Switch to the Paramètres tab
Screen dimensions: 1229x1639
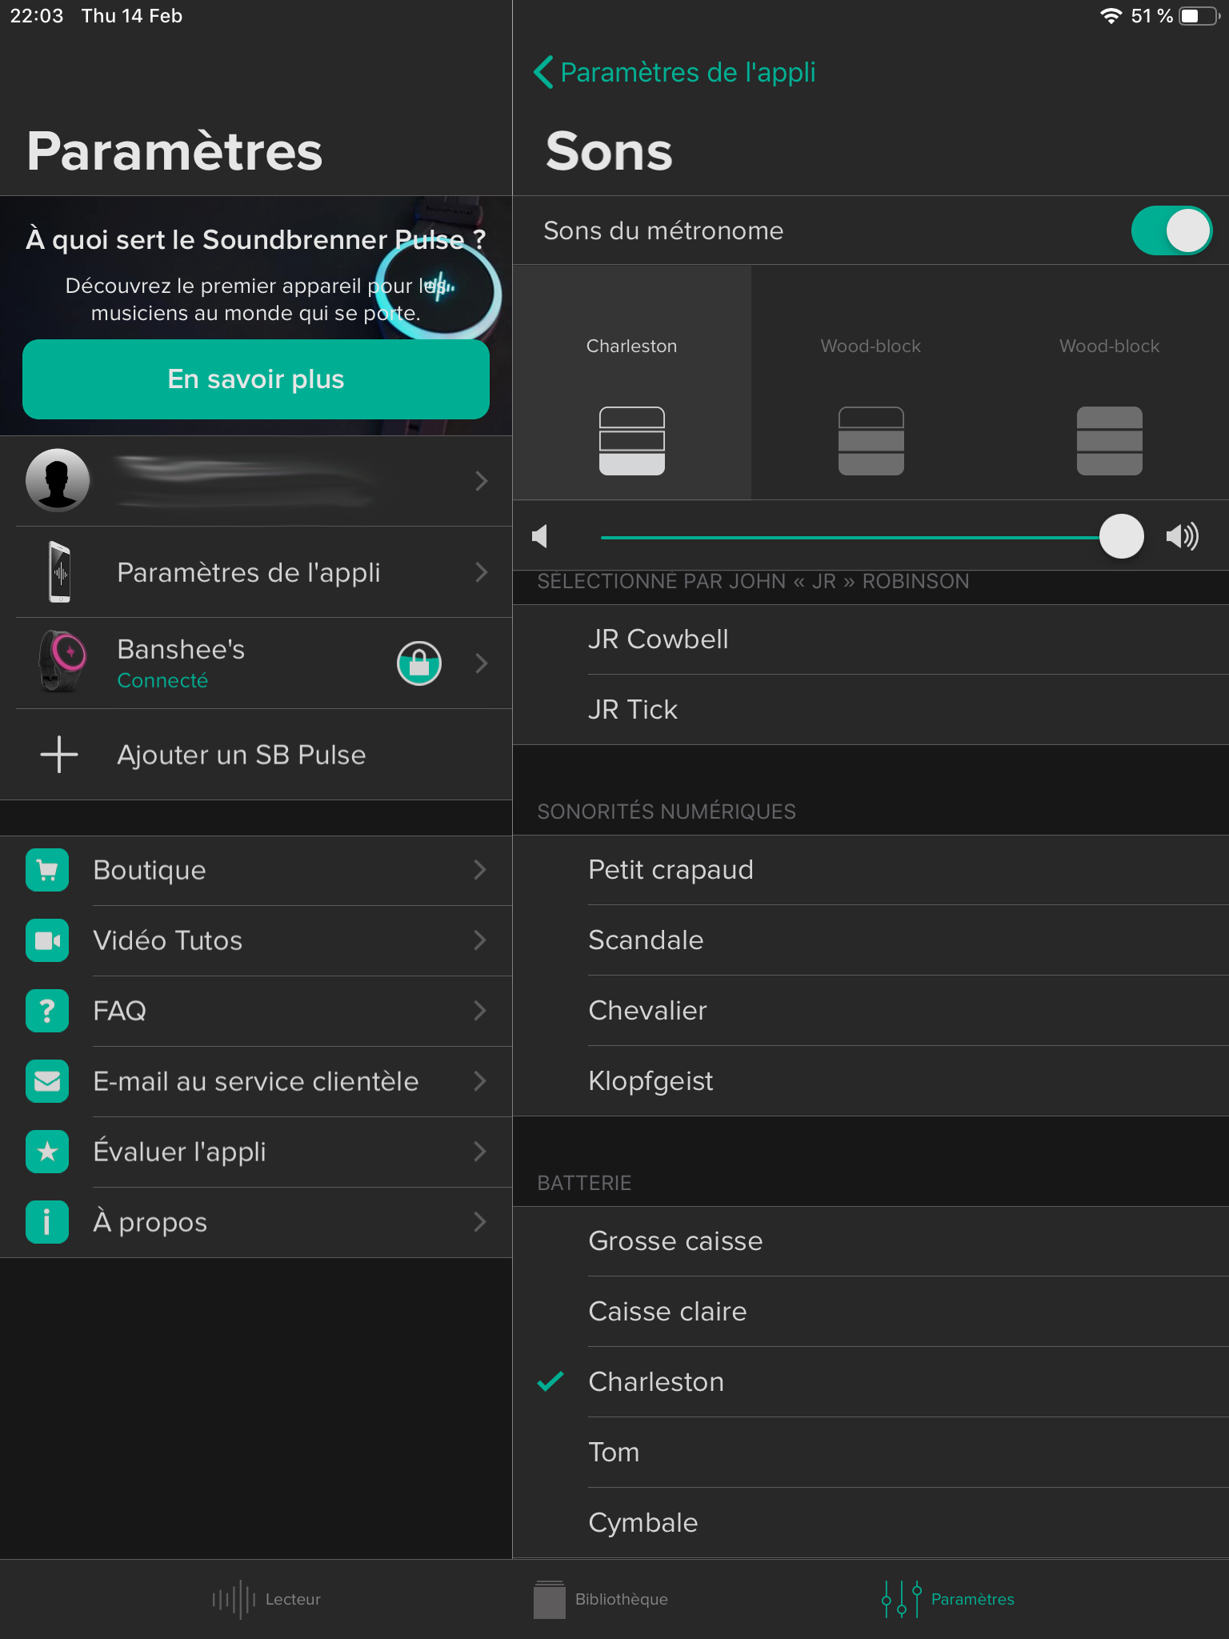coord(947,1599)
